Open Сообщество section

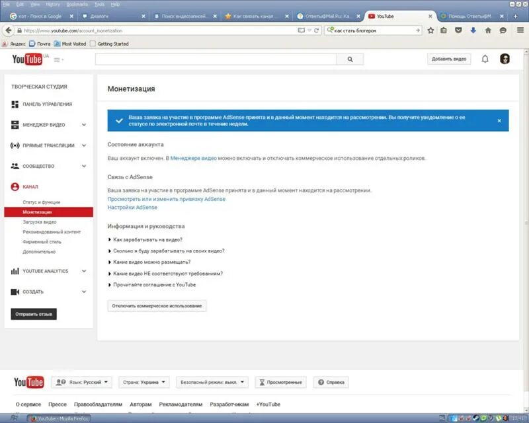pos(38,166)
